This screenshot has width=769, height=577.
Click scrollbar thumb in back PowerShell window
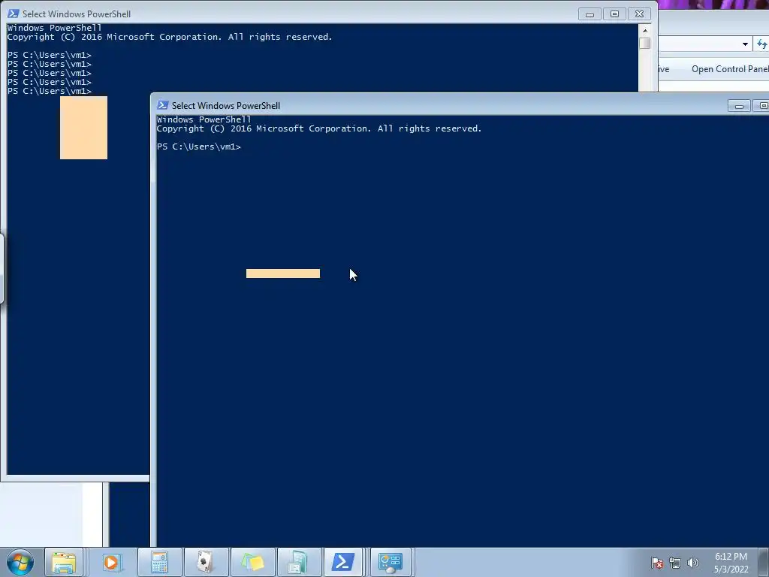coord(645,43)
